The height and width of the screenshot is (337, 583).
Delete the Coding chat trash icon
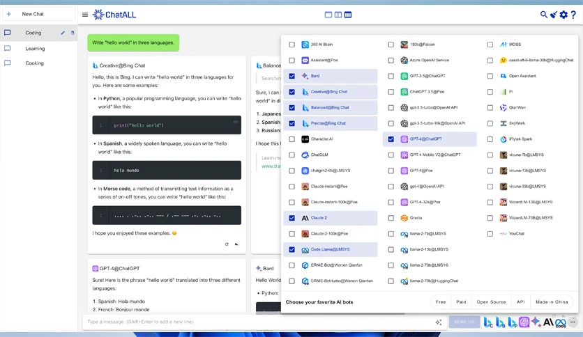point(73,33)
